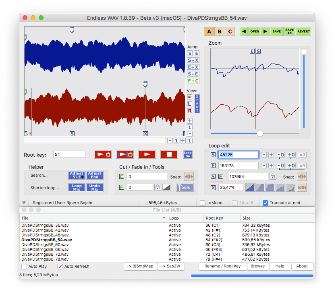Toggle Loop On button
The image size is (336, 288).
(188, 154)
